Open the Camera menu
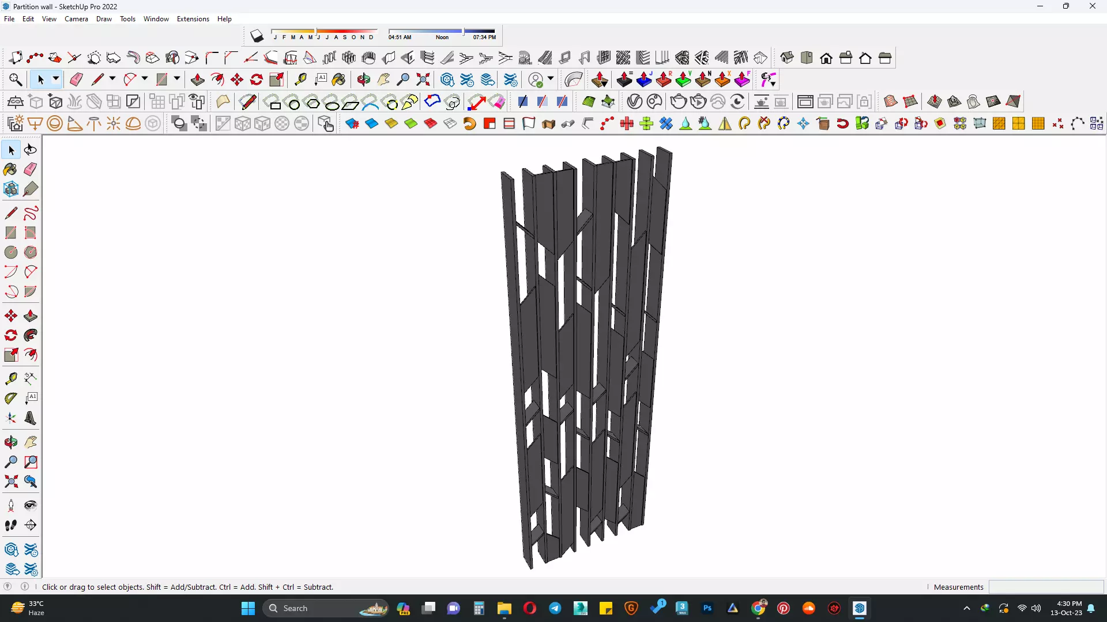1107x622 pixels. click(76, 19)
